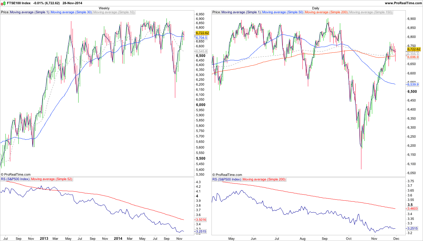Select the Weekly chart title
The width and height of the screenshot is (423, 241).
pos(104,8)
